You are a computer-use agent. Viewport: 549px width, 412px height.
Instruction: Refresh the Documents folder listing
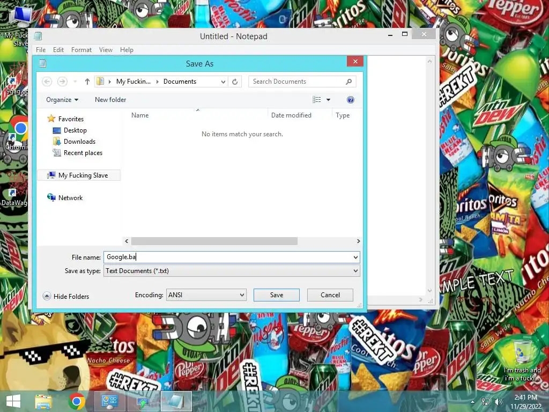pos(235,82)
